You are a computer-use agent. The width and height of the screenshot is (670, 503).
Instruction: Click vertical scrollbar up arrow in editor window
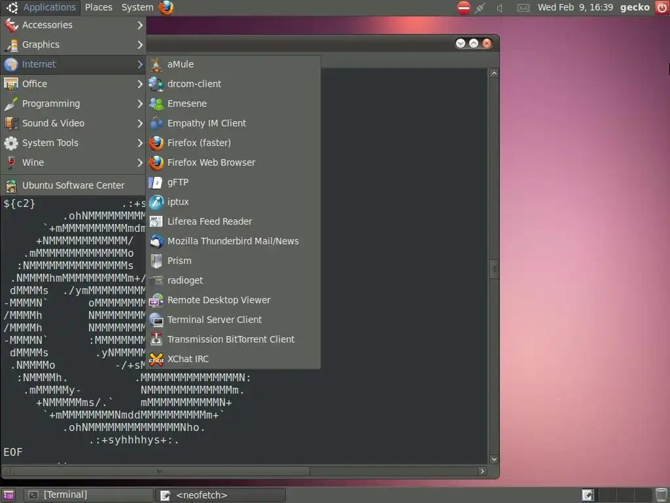(494, 73)
